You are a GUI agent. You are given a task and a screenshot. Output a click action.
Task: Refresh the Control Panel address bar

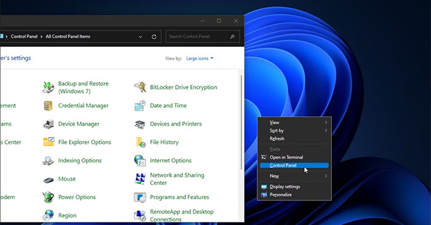pos(154,36)
